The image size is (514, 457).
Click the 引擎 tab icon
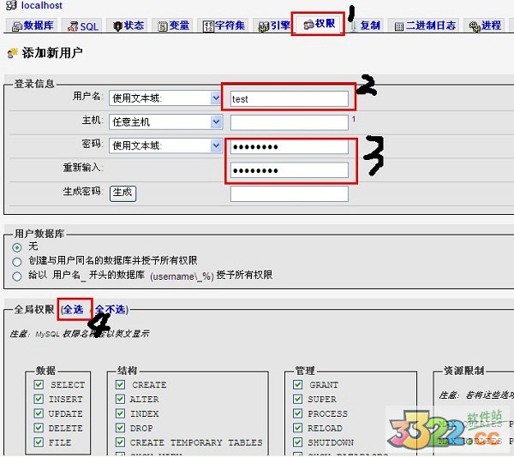(264, 27)
